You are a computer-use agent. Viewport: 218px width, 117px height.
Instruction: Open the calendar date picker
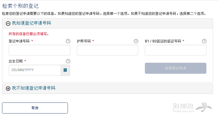(65, 70)
